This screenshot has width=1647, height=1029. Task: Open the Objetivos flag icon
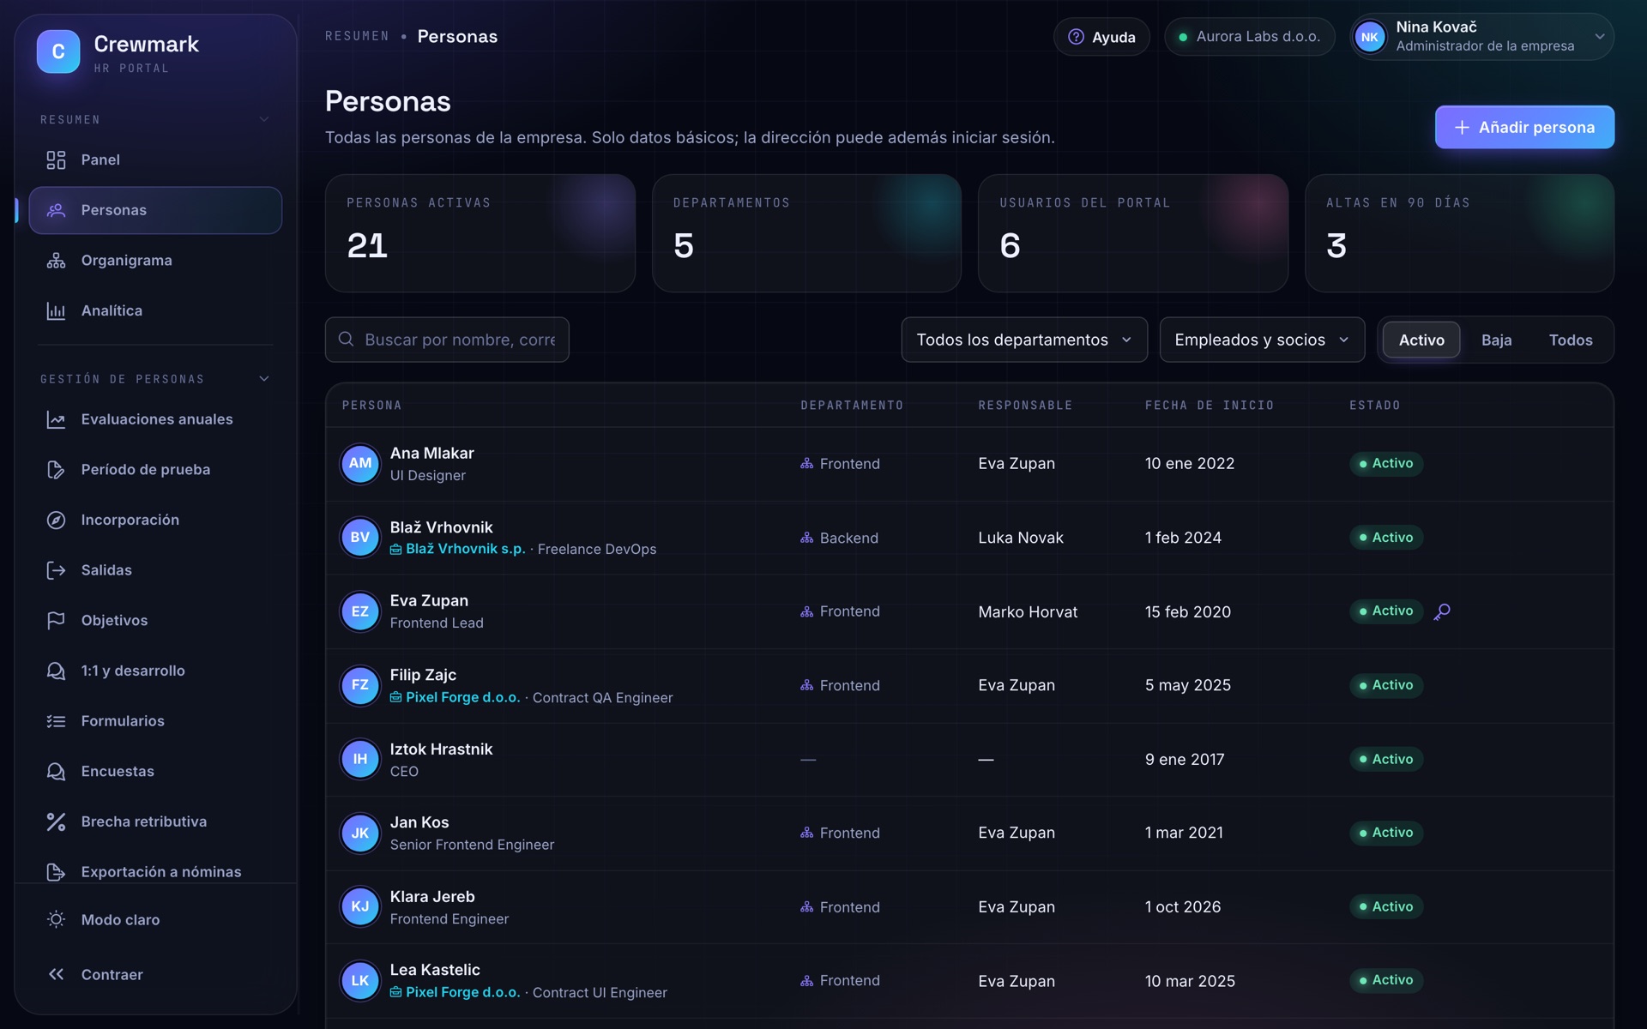click(x=56, y=621)
